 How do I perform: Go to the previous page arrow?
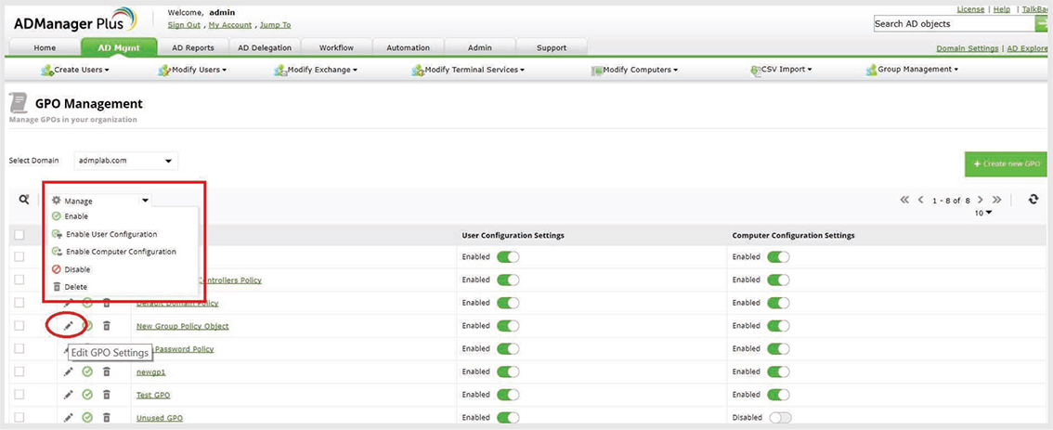921,200
